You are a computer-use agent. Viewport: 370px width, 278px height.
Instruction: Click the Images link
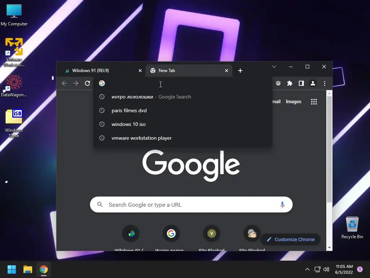tap(293, 101)
